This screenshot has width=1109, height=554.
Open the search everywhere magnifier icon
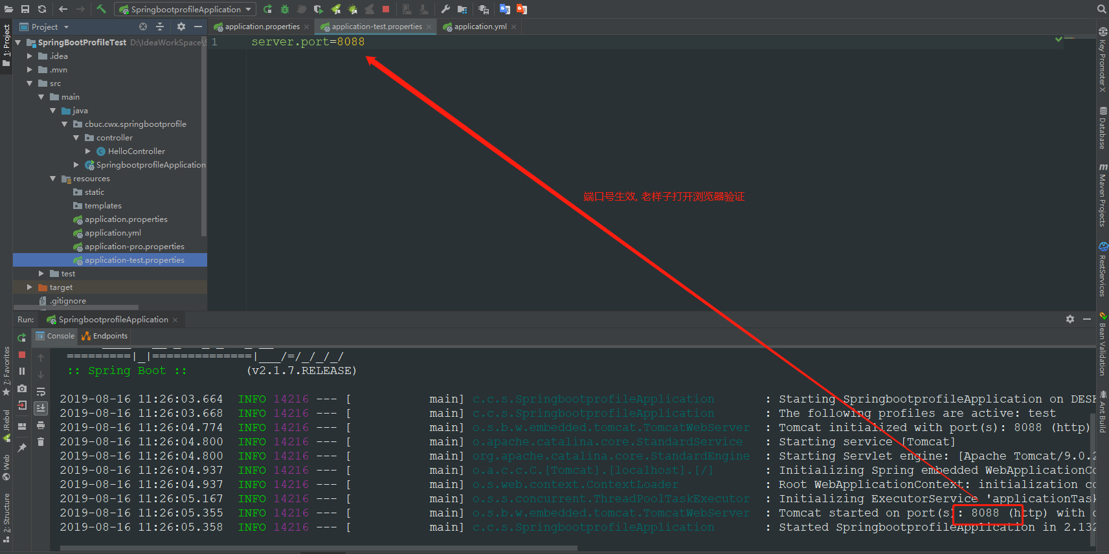(1101, 9)
